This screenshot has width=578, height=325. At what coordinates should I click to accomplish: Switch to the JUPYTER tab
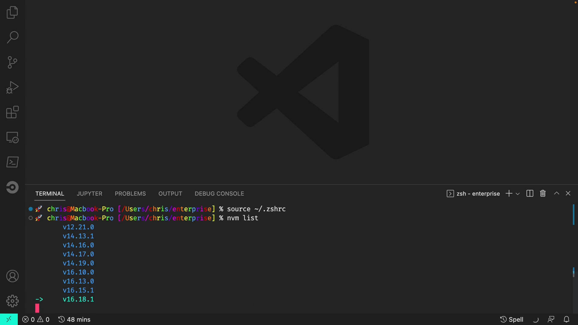89,193
